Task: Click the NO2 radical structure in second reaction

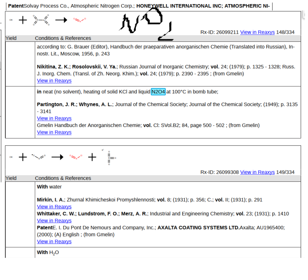Action: (x=38, y=158)
